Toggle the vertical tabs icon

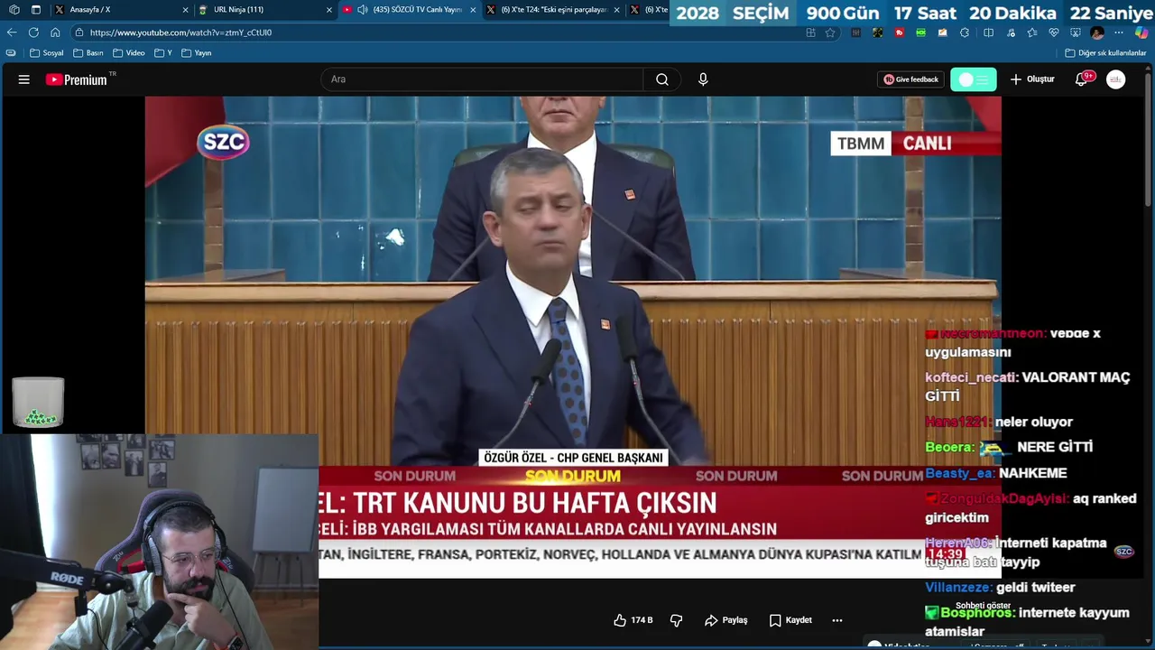pyautogui.click(x=36, y=10)
